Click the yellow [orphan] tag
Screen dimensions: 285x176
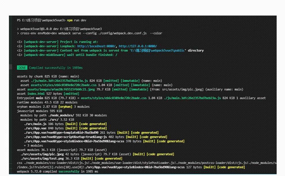pyautogui.click(x=65, y=107)
